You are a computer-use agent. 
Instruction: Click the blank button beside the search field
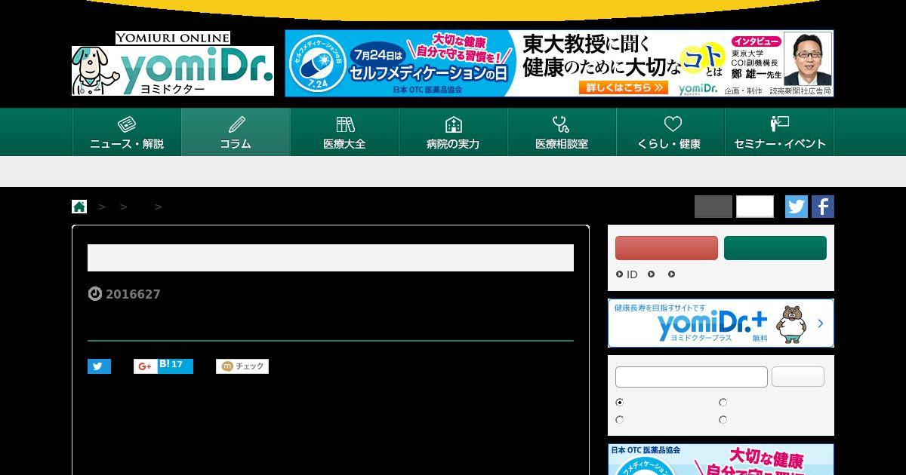click(x=798, y=377)
